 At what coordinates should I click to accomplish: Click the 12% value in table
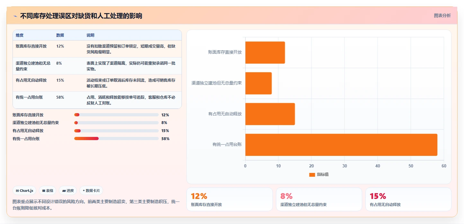point(60,46)
